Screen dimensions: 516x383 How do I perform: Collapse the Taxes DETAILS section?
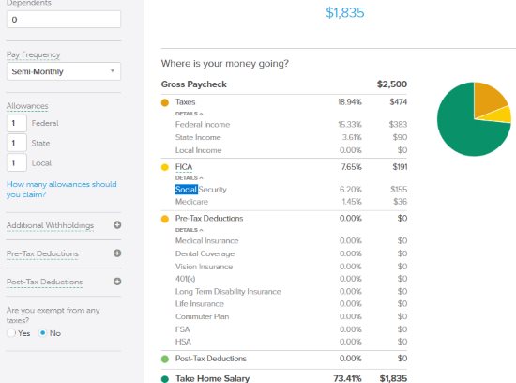[x=189, y=114]
